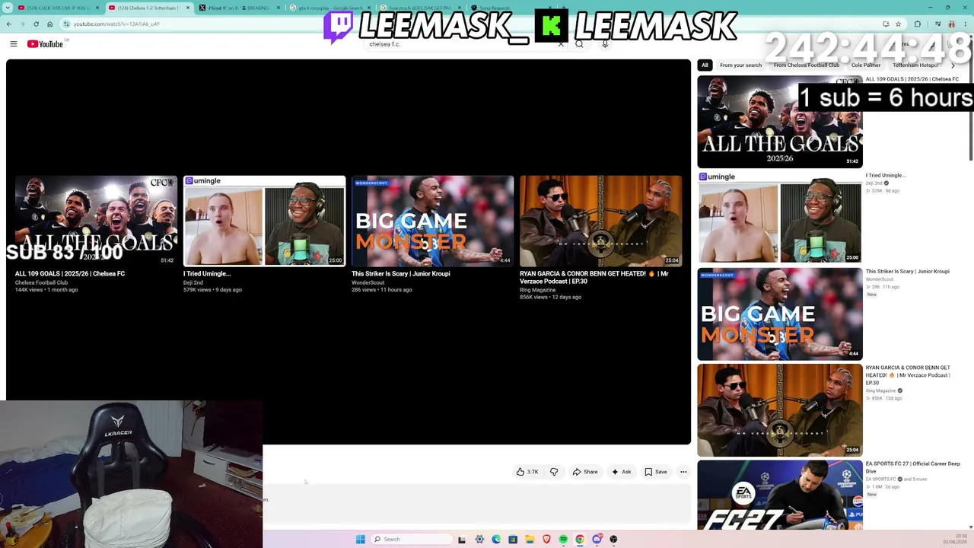974x548 pixels.
Task: Click the Windows taskbar Search box
Action: click(410, 540)
